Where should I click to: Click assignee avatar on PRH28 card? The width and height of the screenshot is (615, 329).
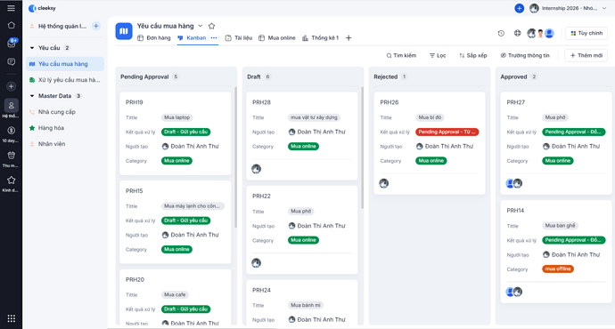pyautogui.click(x=256, y=169)
